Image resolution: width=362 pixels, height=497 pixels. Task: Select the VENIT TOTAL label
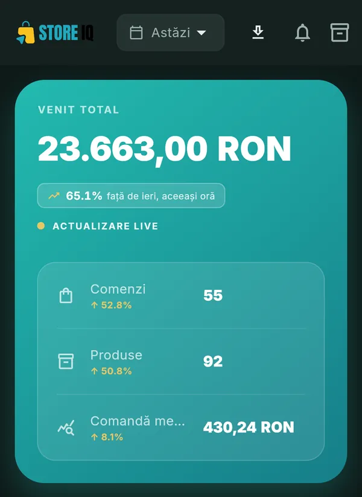point(78,110)
